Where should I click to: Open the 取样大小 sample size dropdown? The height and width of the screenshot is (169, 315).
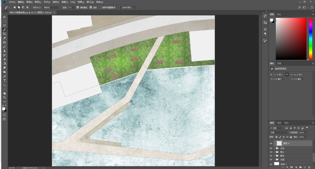pyautogui.click(x=52, y=7)
